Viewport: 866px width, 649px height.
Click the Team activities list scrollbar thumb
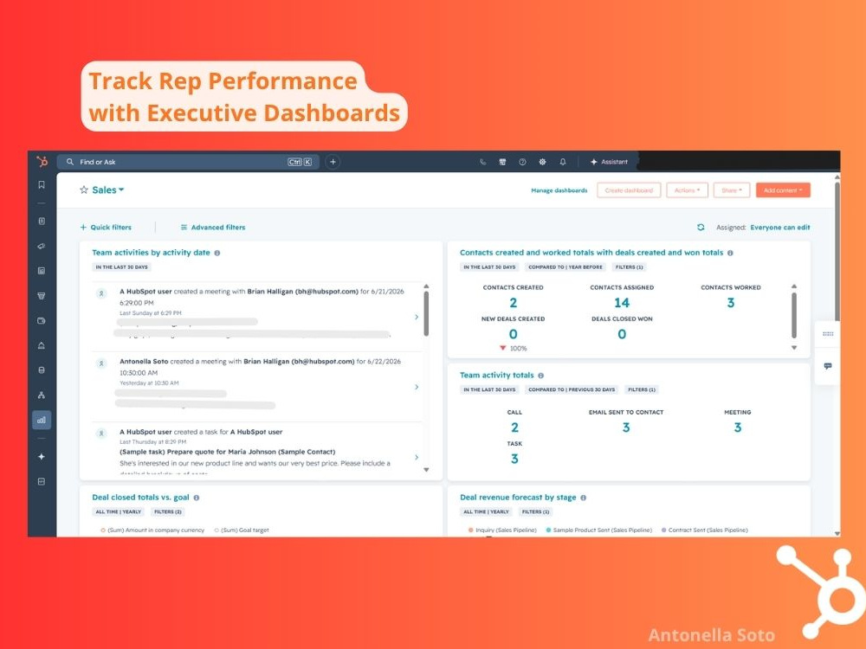pos(426,313)
